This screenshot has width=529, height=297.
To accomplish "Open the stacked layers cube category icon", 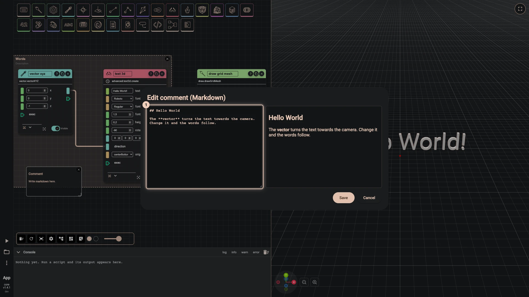I will 232,10.
